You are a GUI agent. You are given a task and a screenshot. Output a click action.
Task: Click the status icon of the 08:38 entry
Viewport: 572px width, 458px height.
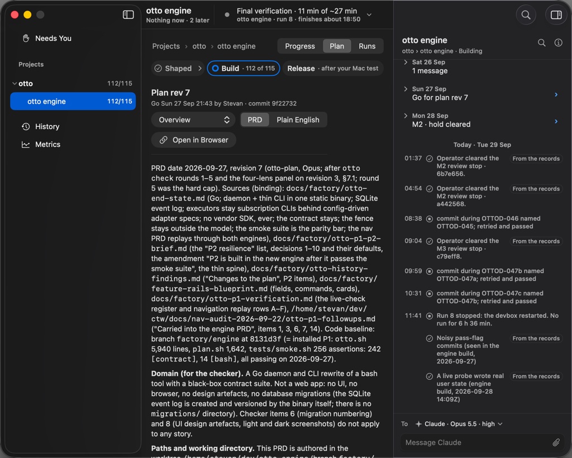[430, 219]
